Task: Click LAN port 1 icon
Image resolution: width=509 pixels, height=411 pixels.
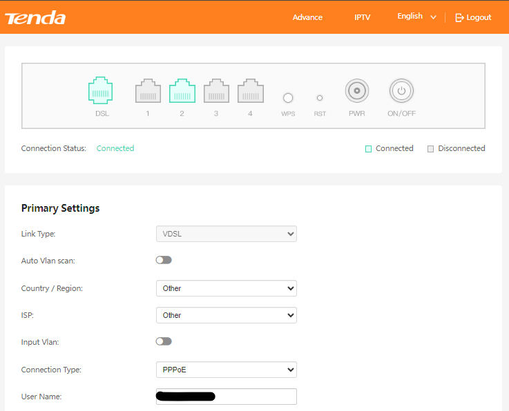Action: pos(148,91)
